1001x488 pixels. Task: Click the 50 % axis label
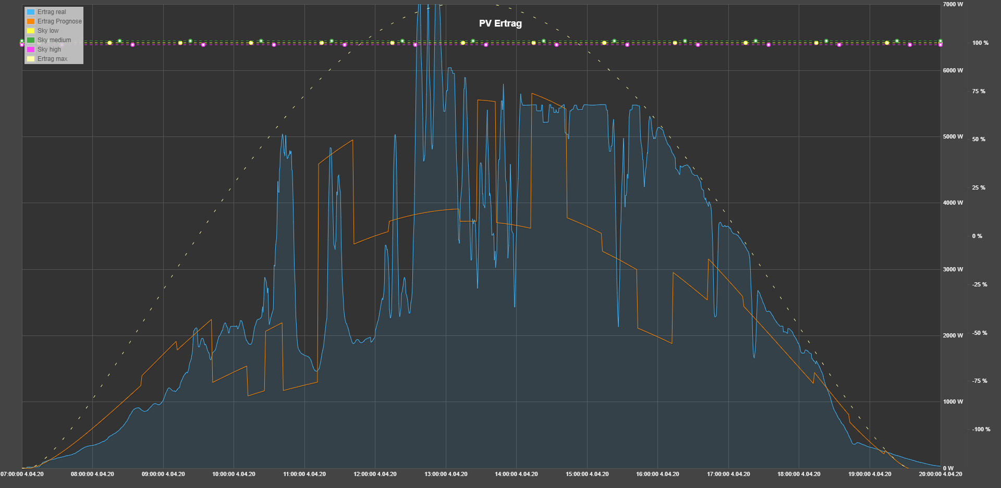coord(979,139)
